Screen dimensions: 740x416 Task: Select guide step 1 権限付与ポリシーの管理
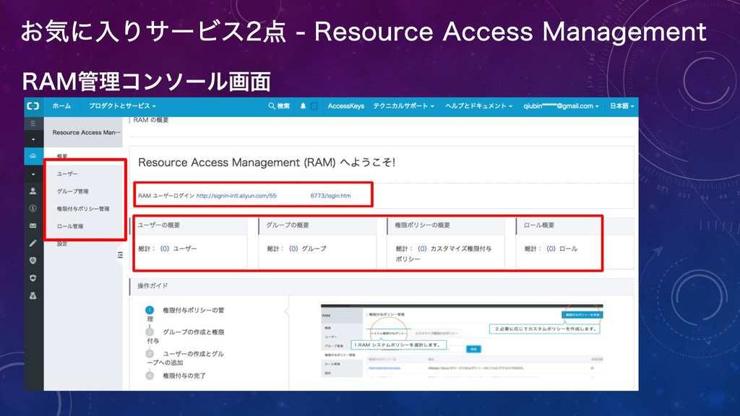[185, 314]
